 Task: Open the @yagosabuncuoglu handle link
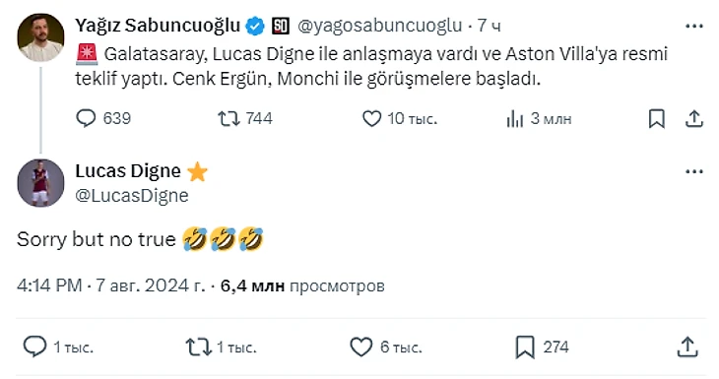(379, 26)
